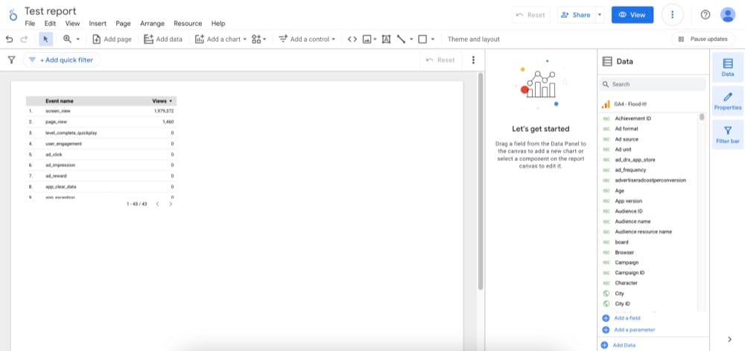The height and width of the screenshot is (351, 745).
Task: Open Theme and layout panel
Action: pos(473,39)
